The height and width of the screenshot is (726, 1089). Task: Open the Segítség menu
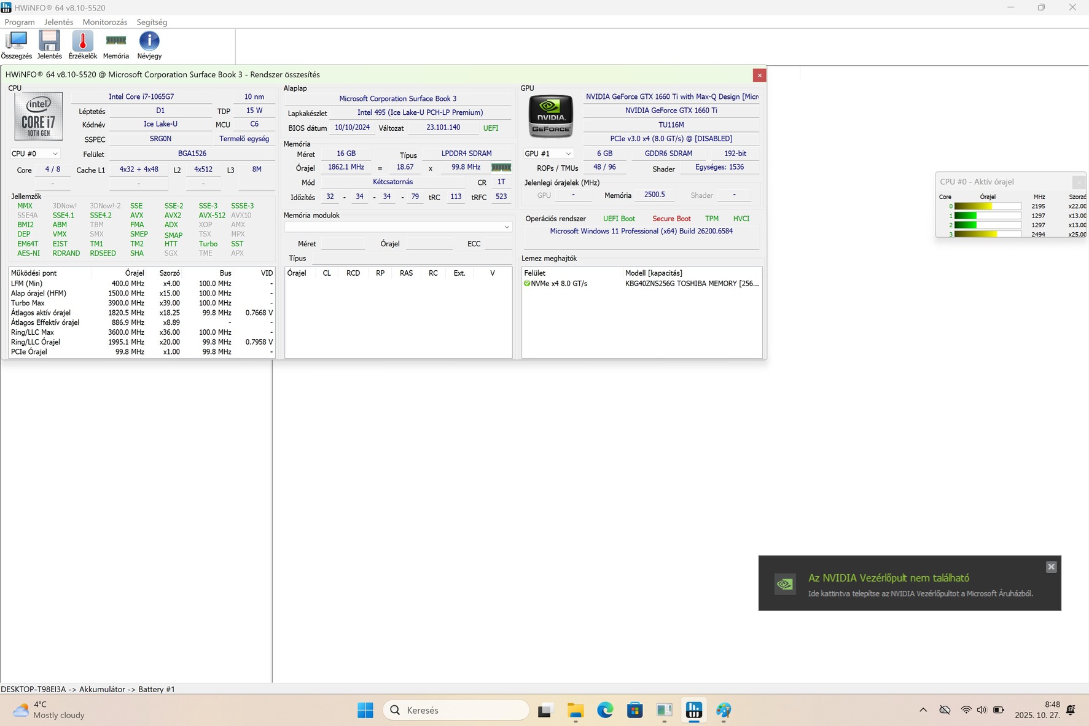(x=152, y=22)
